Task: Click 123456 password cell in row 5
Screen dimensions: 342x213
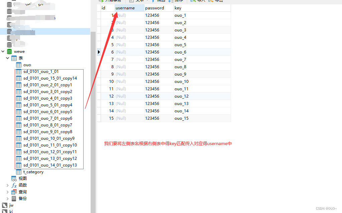Action: click(x=159, y=45)
